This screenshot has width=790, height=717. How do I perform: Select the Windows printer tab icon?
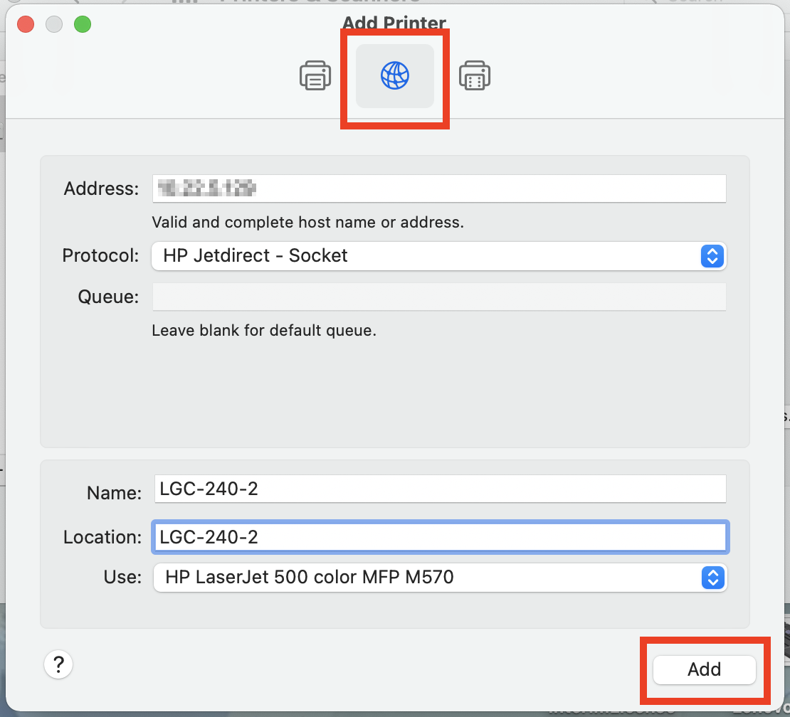475,76
